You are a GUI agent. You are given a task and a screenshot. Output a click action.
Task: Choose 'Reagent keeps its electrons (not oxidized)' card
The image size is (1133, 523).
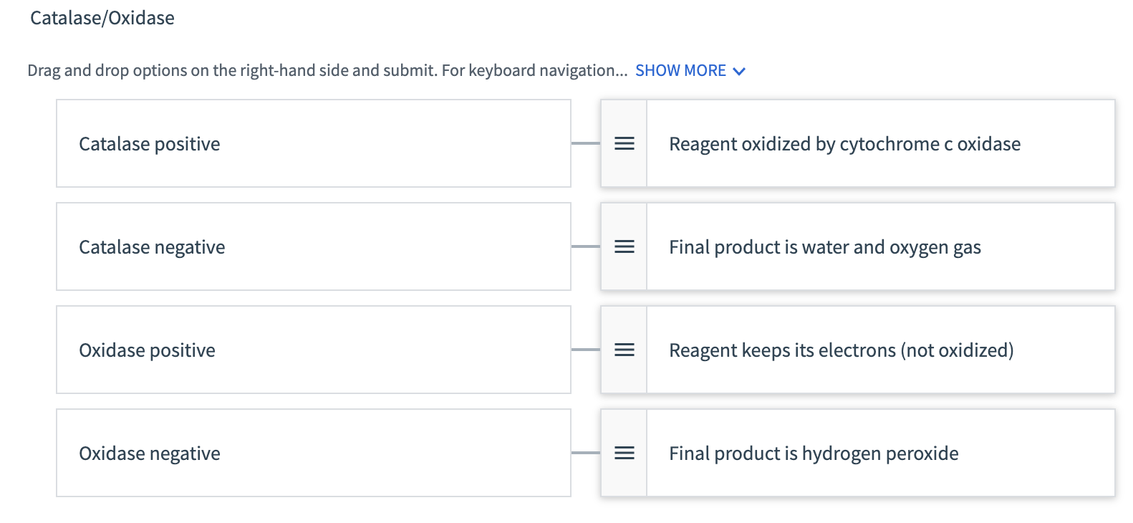point(879,350)
